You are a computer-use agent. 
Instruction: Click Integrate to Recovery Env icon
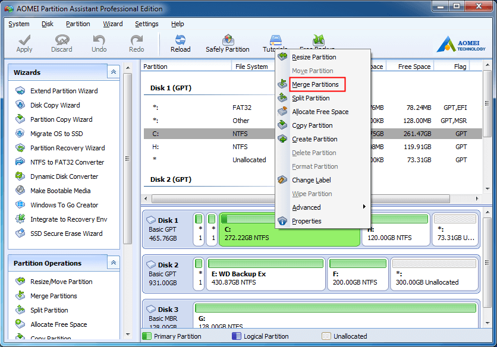(x=20, y=219)
